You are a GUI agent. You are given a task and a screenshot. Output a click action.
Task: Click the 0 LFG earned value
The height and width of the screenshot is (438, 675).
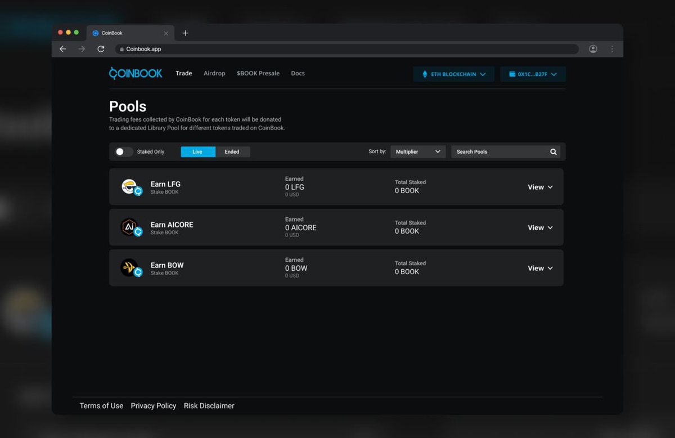click(295, 187)
